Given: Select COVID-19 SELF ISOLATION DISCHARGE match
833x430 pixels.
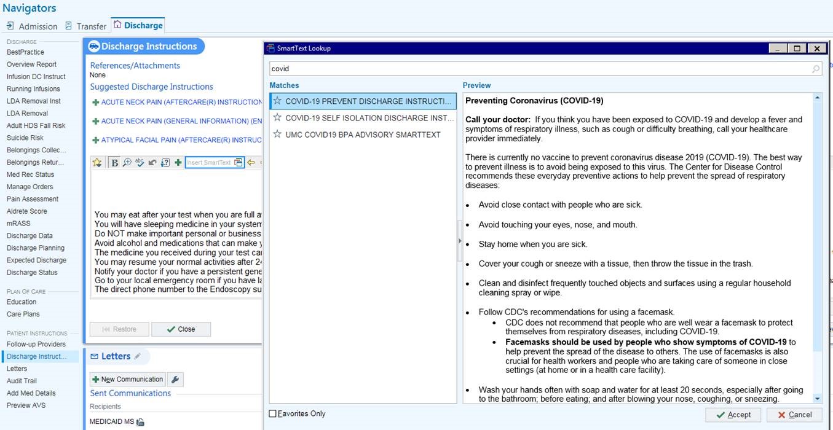Looking at the screenshot, I should pyautogui.click(x=363, y=117).
